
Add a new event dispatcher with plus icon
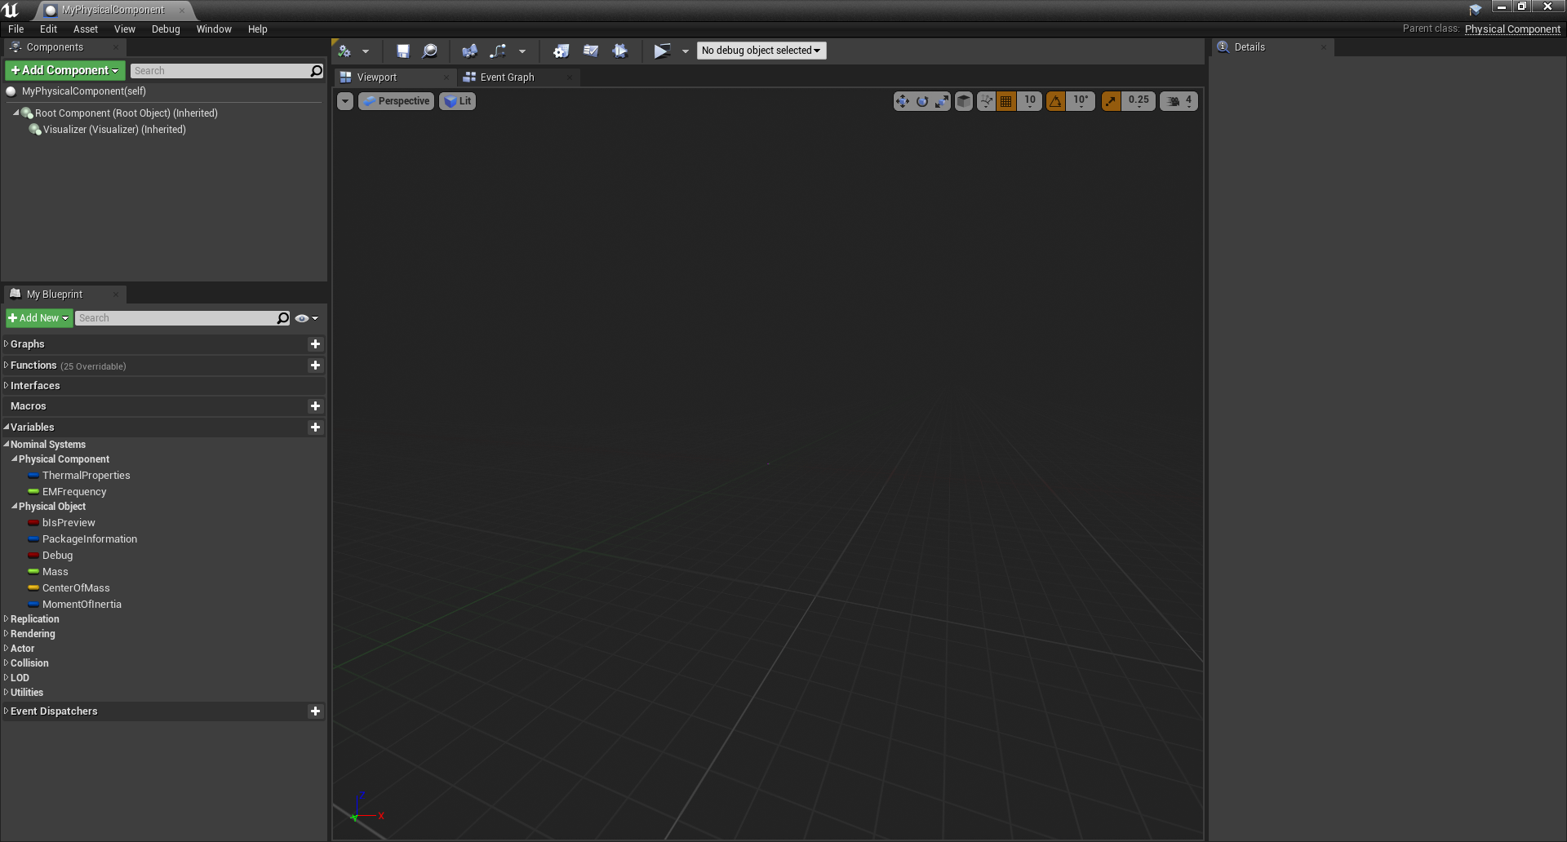point(315,711)
